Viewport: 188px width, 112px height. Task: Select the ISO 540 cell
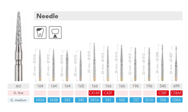(163, 86)
